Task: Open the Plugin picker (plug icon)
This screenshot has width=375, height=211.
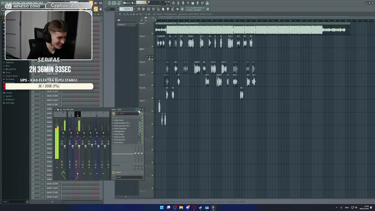Action: 168,9
